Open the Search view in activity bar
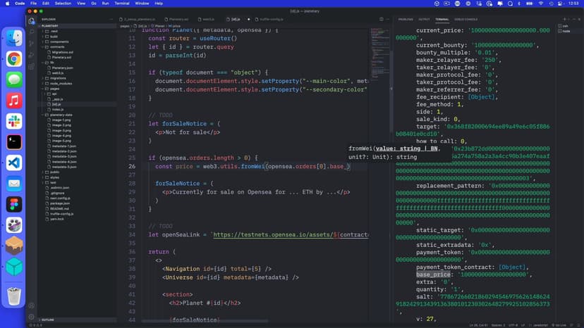The image size is (584, 328). coord(32,32)
